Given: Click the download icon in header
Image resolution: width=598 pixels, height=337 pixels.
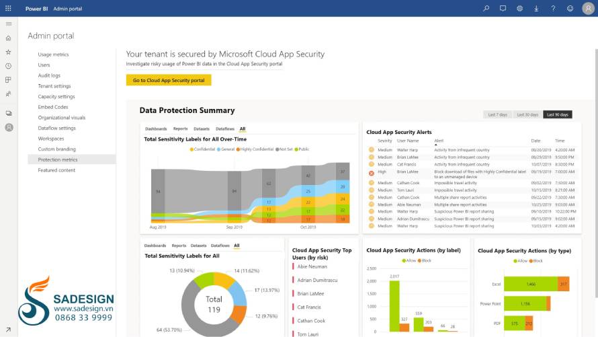Looking at the screenshot, I should coord(536,8).
